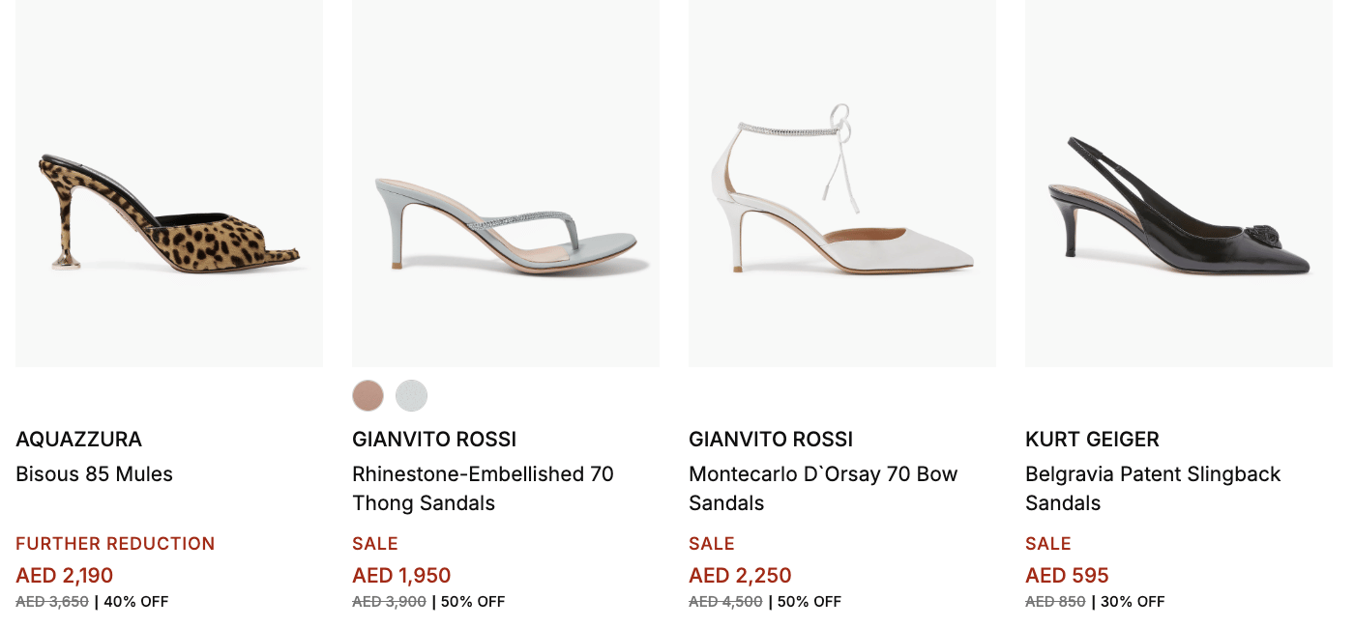Click the AED 2,190 sale price
1354x628 pixels.
click(65, 576)
